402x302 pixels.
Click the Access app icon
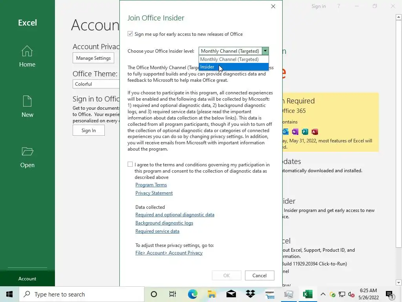tap(314, 132)
